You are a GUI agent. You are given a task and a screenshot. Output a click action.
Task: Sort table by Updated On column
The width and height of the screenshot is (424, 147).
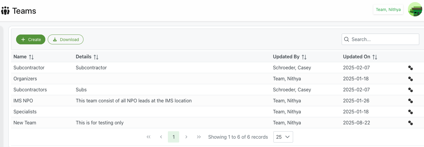[375, 57]
